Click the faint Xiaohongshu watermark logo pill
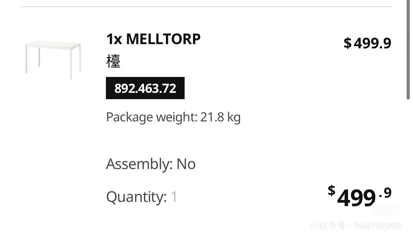This screenshot has height=240, width=413. [385, 208]
